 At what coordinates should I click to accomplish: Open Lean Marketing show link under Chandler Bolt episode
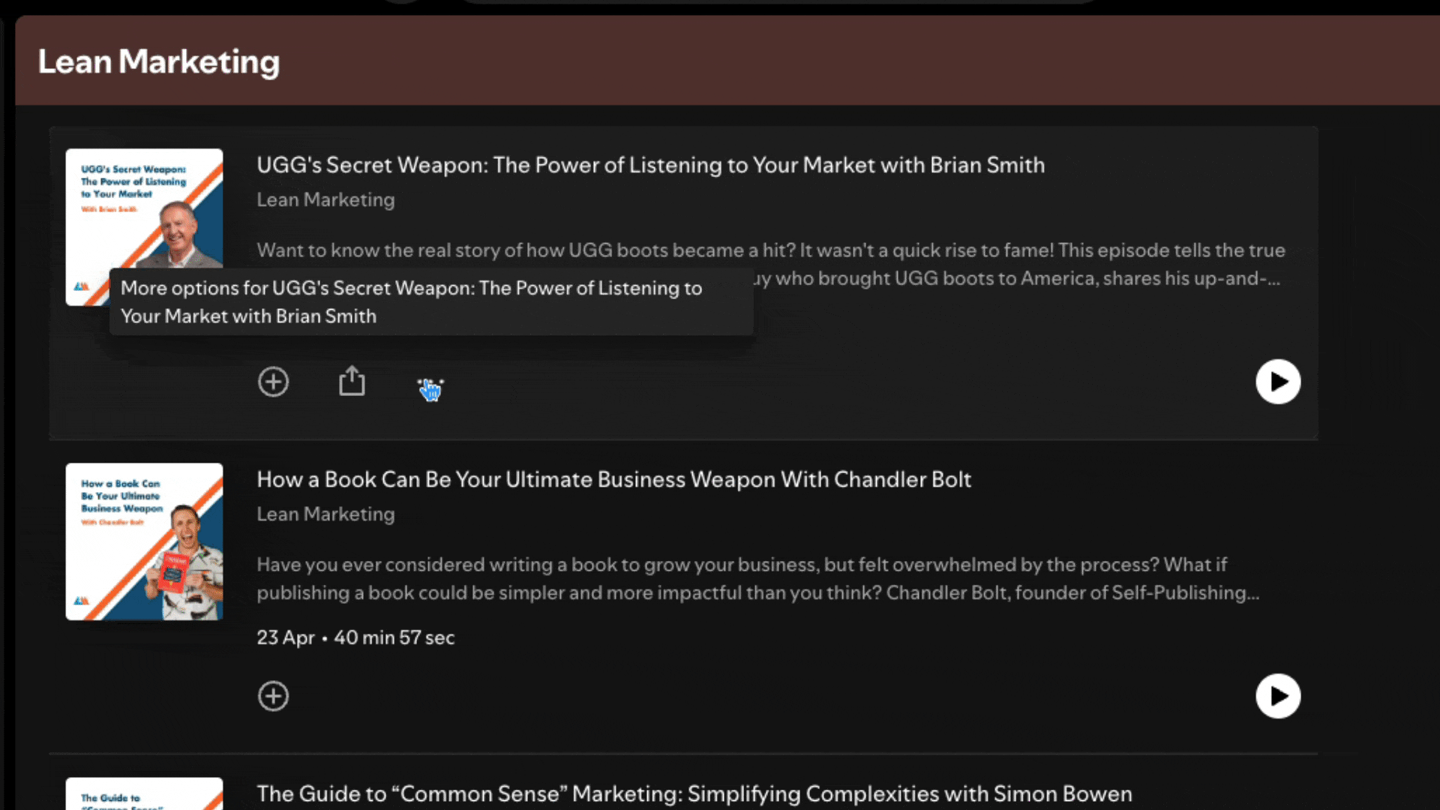325,514
